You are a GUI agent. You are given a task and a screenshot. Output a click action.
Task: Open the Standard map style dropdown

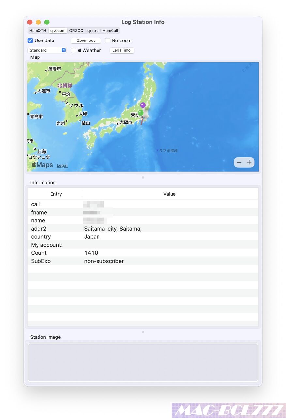(47, 50)
